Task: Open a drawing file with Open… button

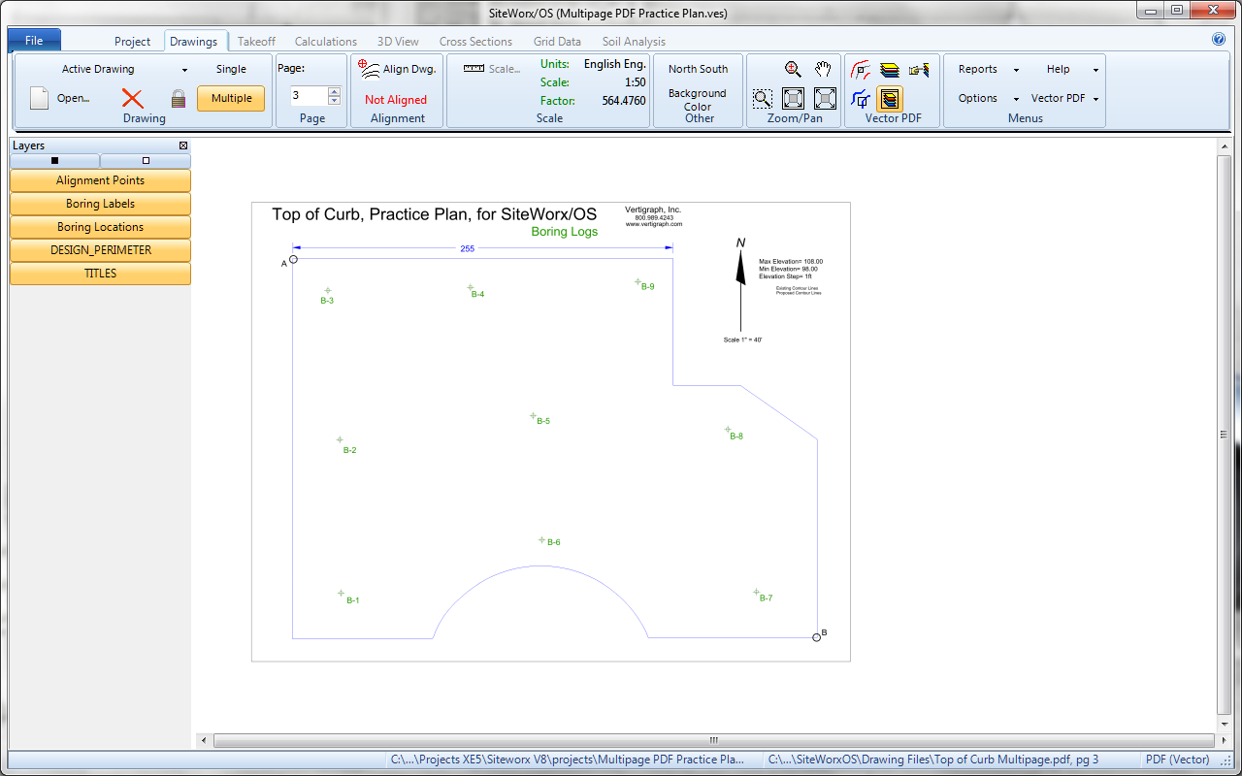Action: tap(60, 98)
